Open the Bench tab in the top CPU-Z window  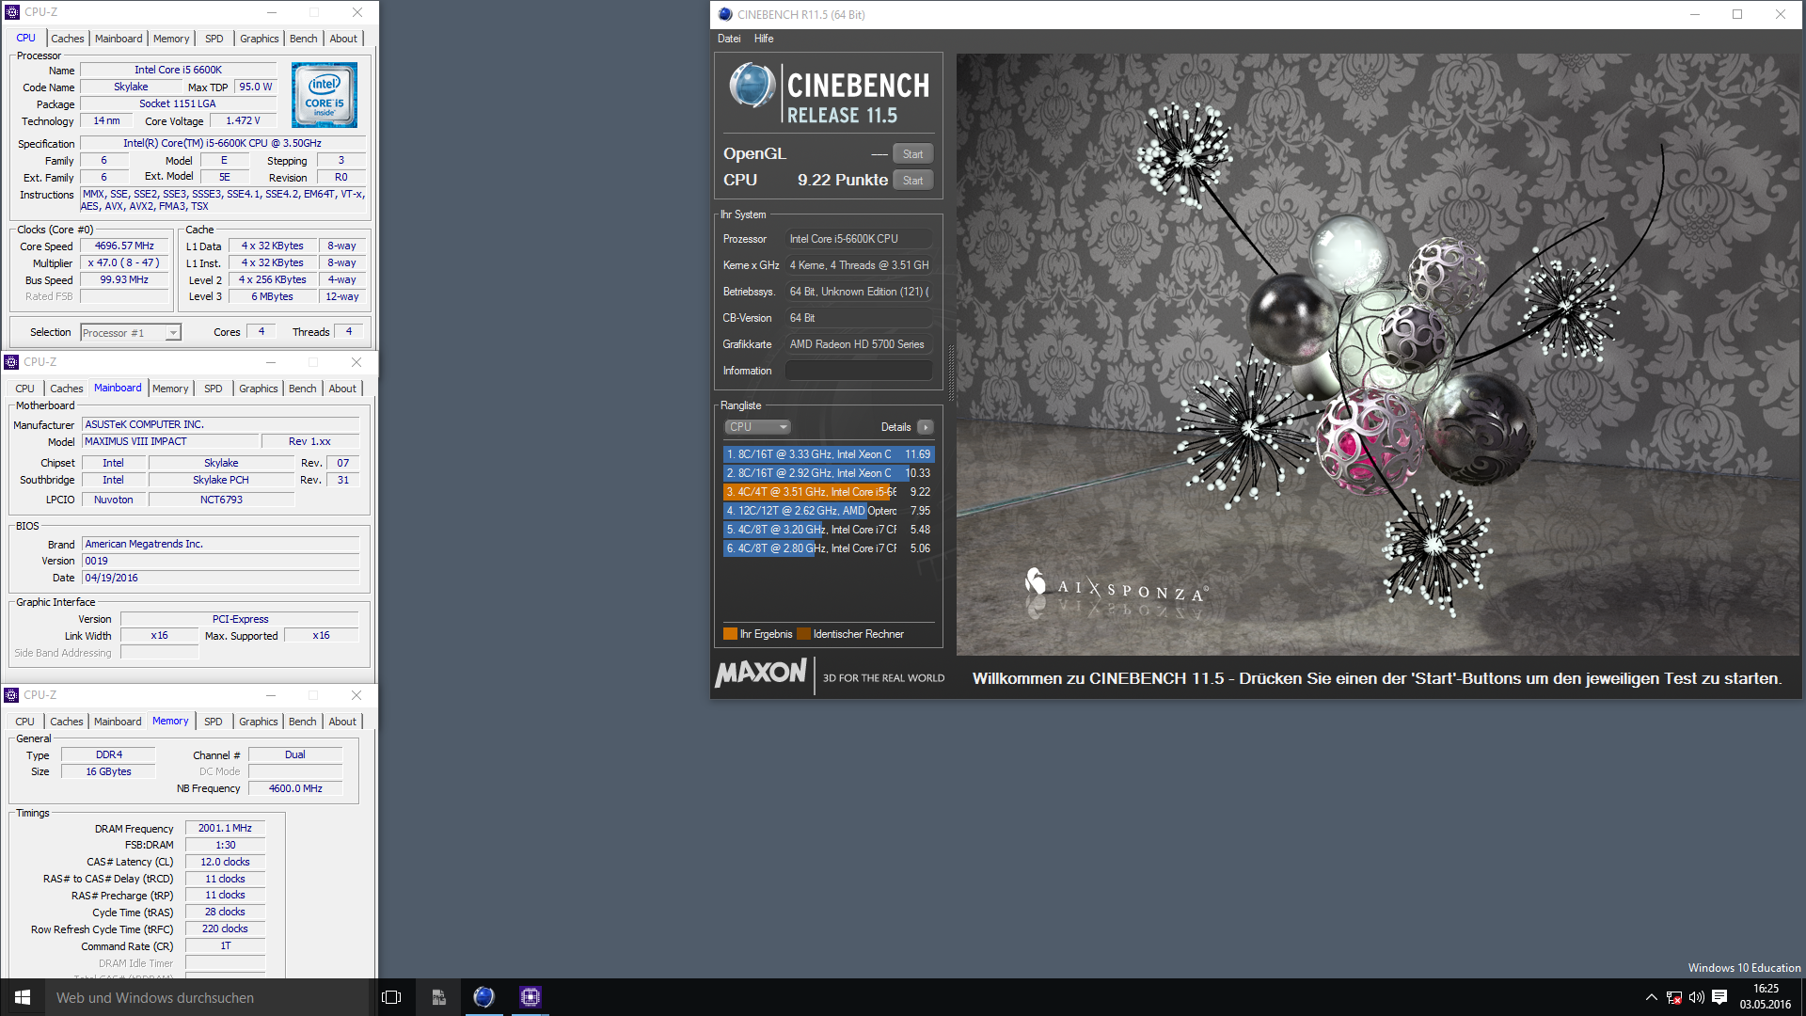[303, 39]
